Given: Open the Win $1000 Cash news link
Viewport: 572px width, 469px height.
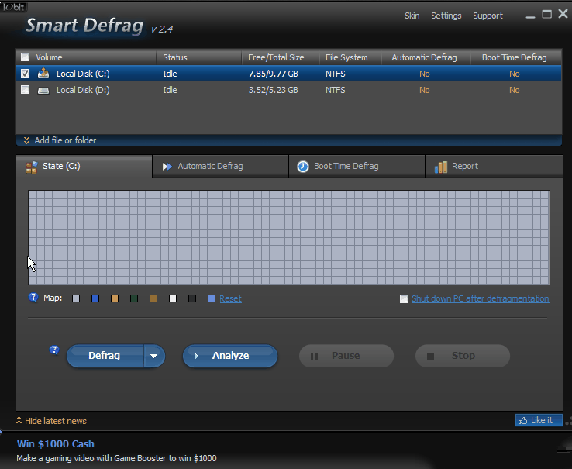Looking at the screenshot, I should point(56,444).
